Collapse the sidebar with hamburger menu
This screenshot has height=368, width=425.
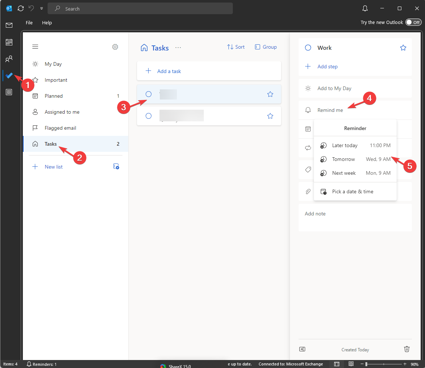coord(35,46)
